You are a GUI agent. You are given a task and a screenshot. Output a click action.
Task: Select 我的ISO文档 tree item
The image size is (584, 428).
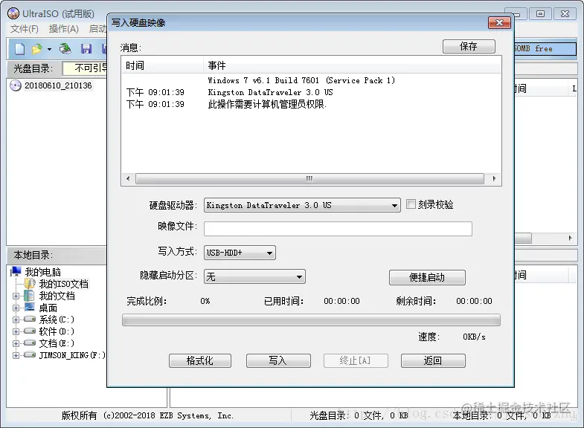[x=64, y=284]
